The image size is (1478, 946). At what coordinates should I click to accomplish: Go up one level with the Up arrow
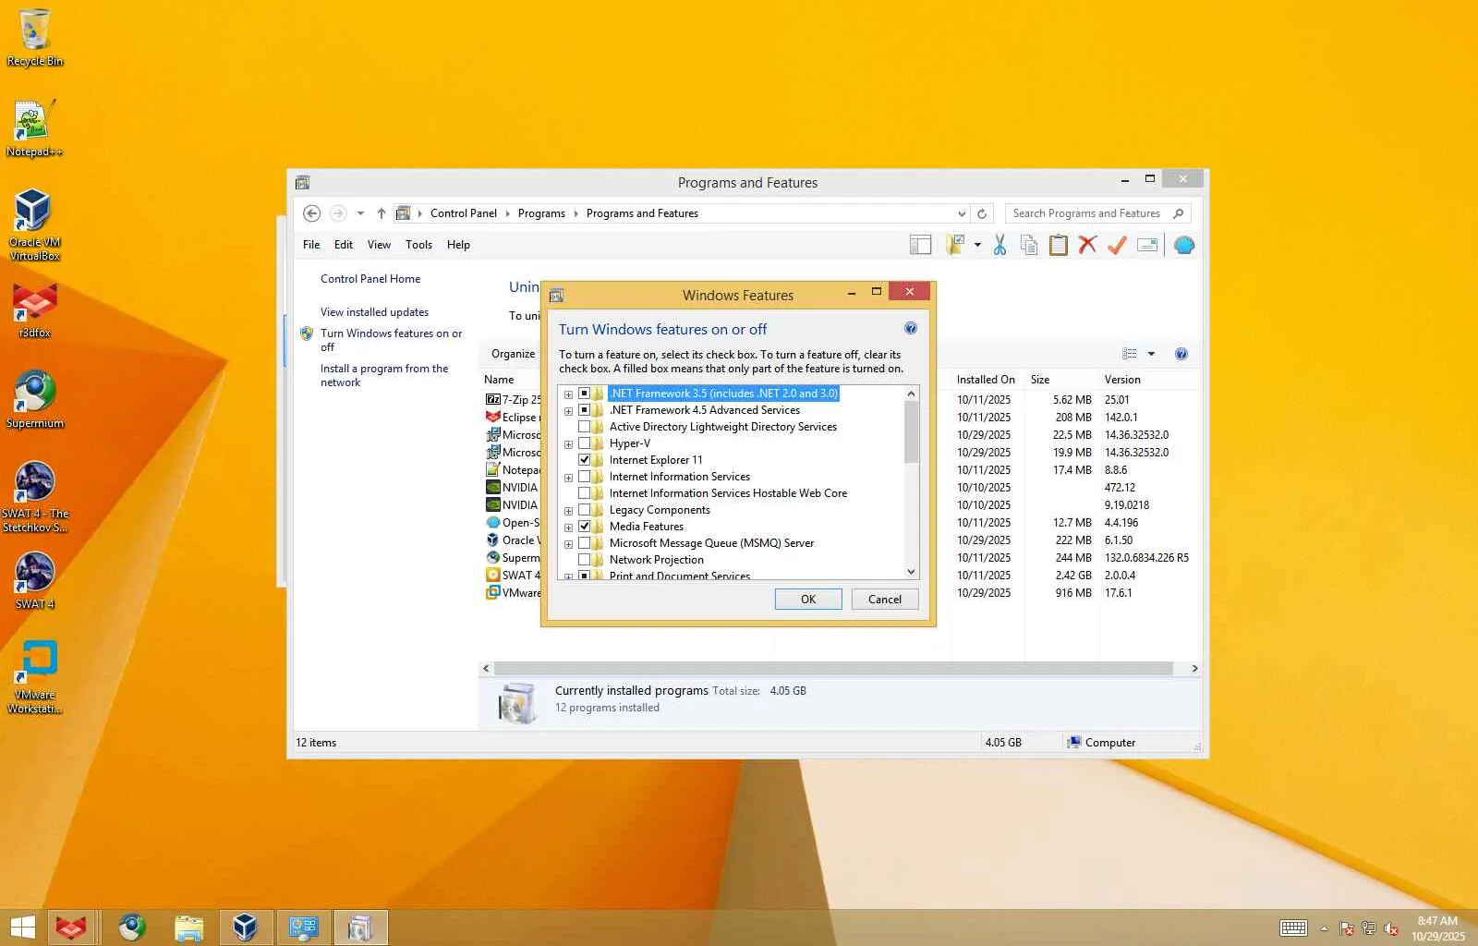pyautogui.click(x=381, y=213)
